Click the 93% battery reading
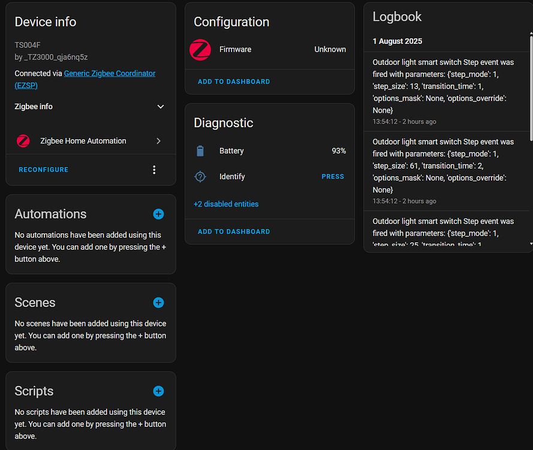This screenshot has height=450, width=533. point(338,151)
